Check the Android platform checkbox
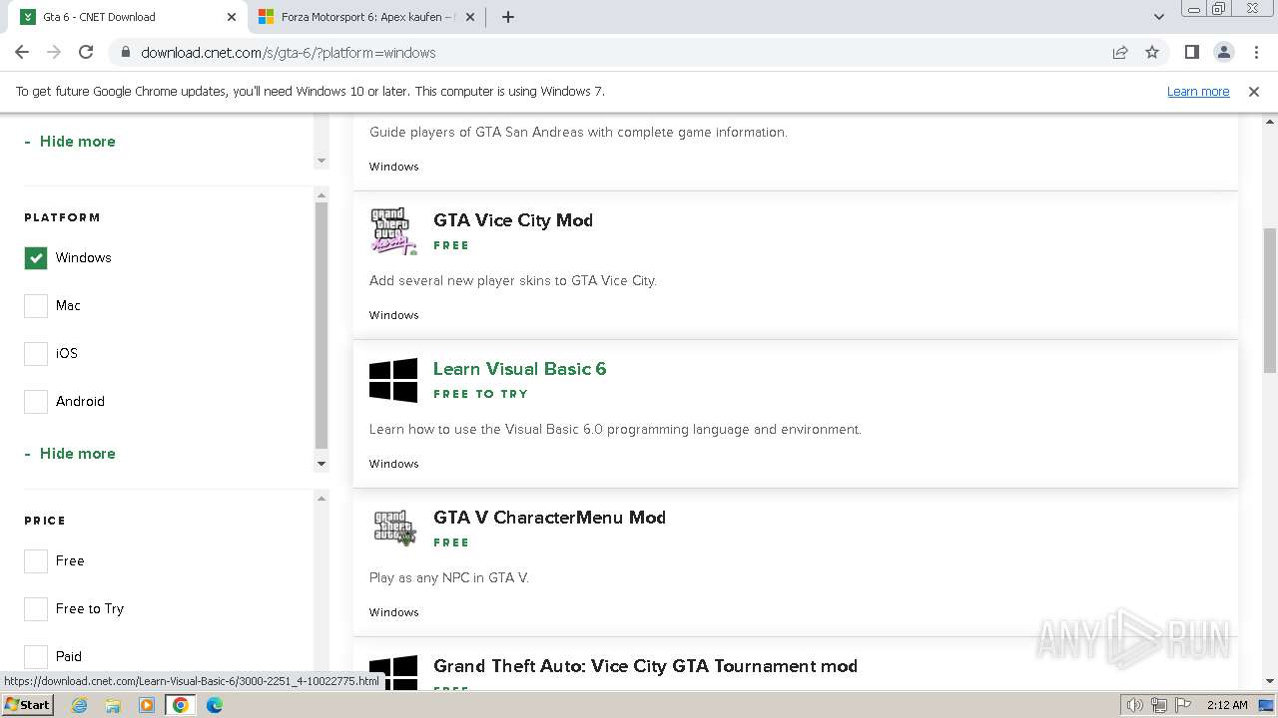Image resolution: width=1278 pixels, height=718 pixels. coord(36,402)
